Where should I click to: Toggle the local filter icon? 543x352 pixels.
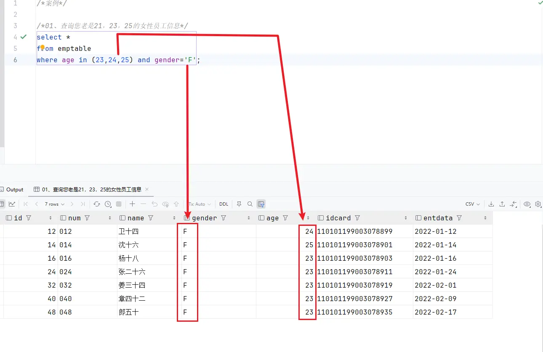point(261,204)
